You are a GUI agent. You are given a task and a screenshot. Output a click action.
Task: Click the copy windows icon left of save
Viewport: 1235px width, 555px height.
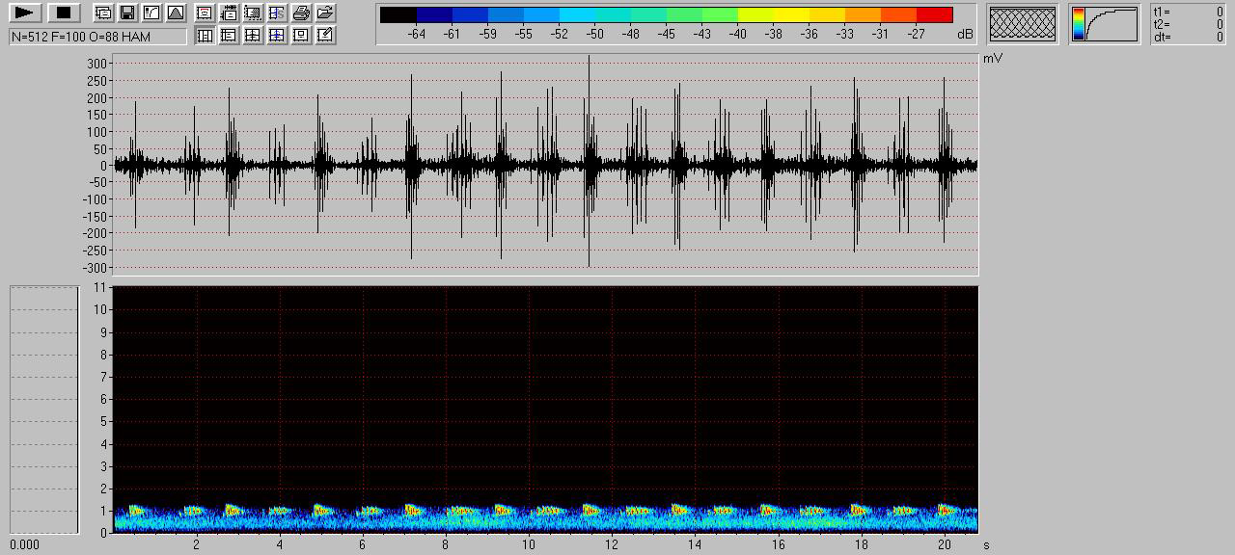tap(103, 13)
